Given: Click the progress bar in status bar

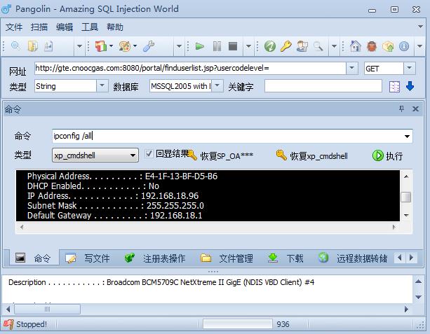Looking at the screenshot, I should click(x=238, y=324).
